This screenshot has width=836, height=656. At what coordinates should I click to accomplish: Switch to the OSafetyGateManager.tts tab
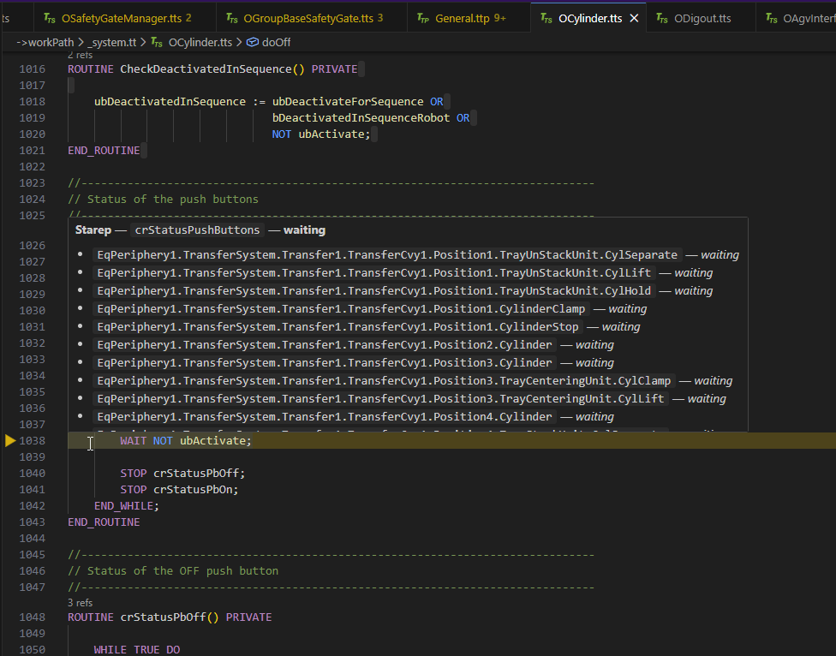[125, 18]
